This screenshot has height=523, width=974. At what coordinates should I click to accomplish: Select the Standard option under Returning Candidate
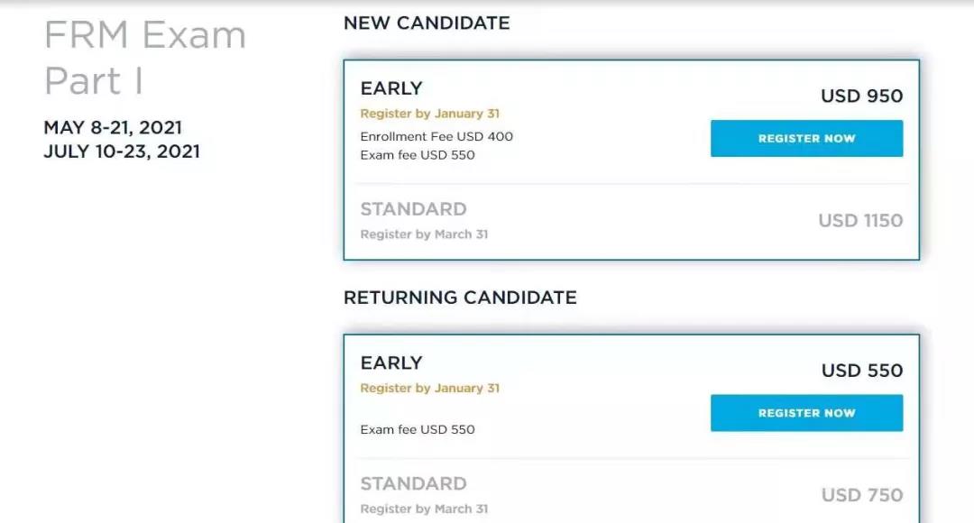(x=413, y=483)
